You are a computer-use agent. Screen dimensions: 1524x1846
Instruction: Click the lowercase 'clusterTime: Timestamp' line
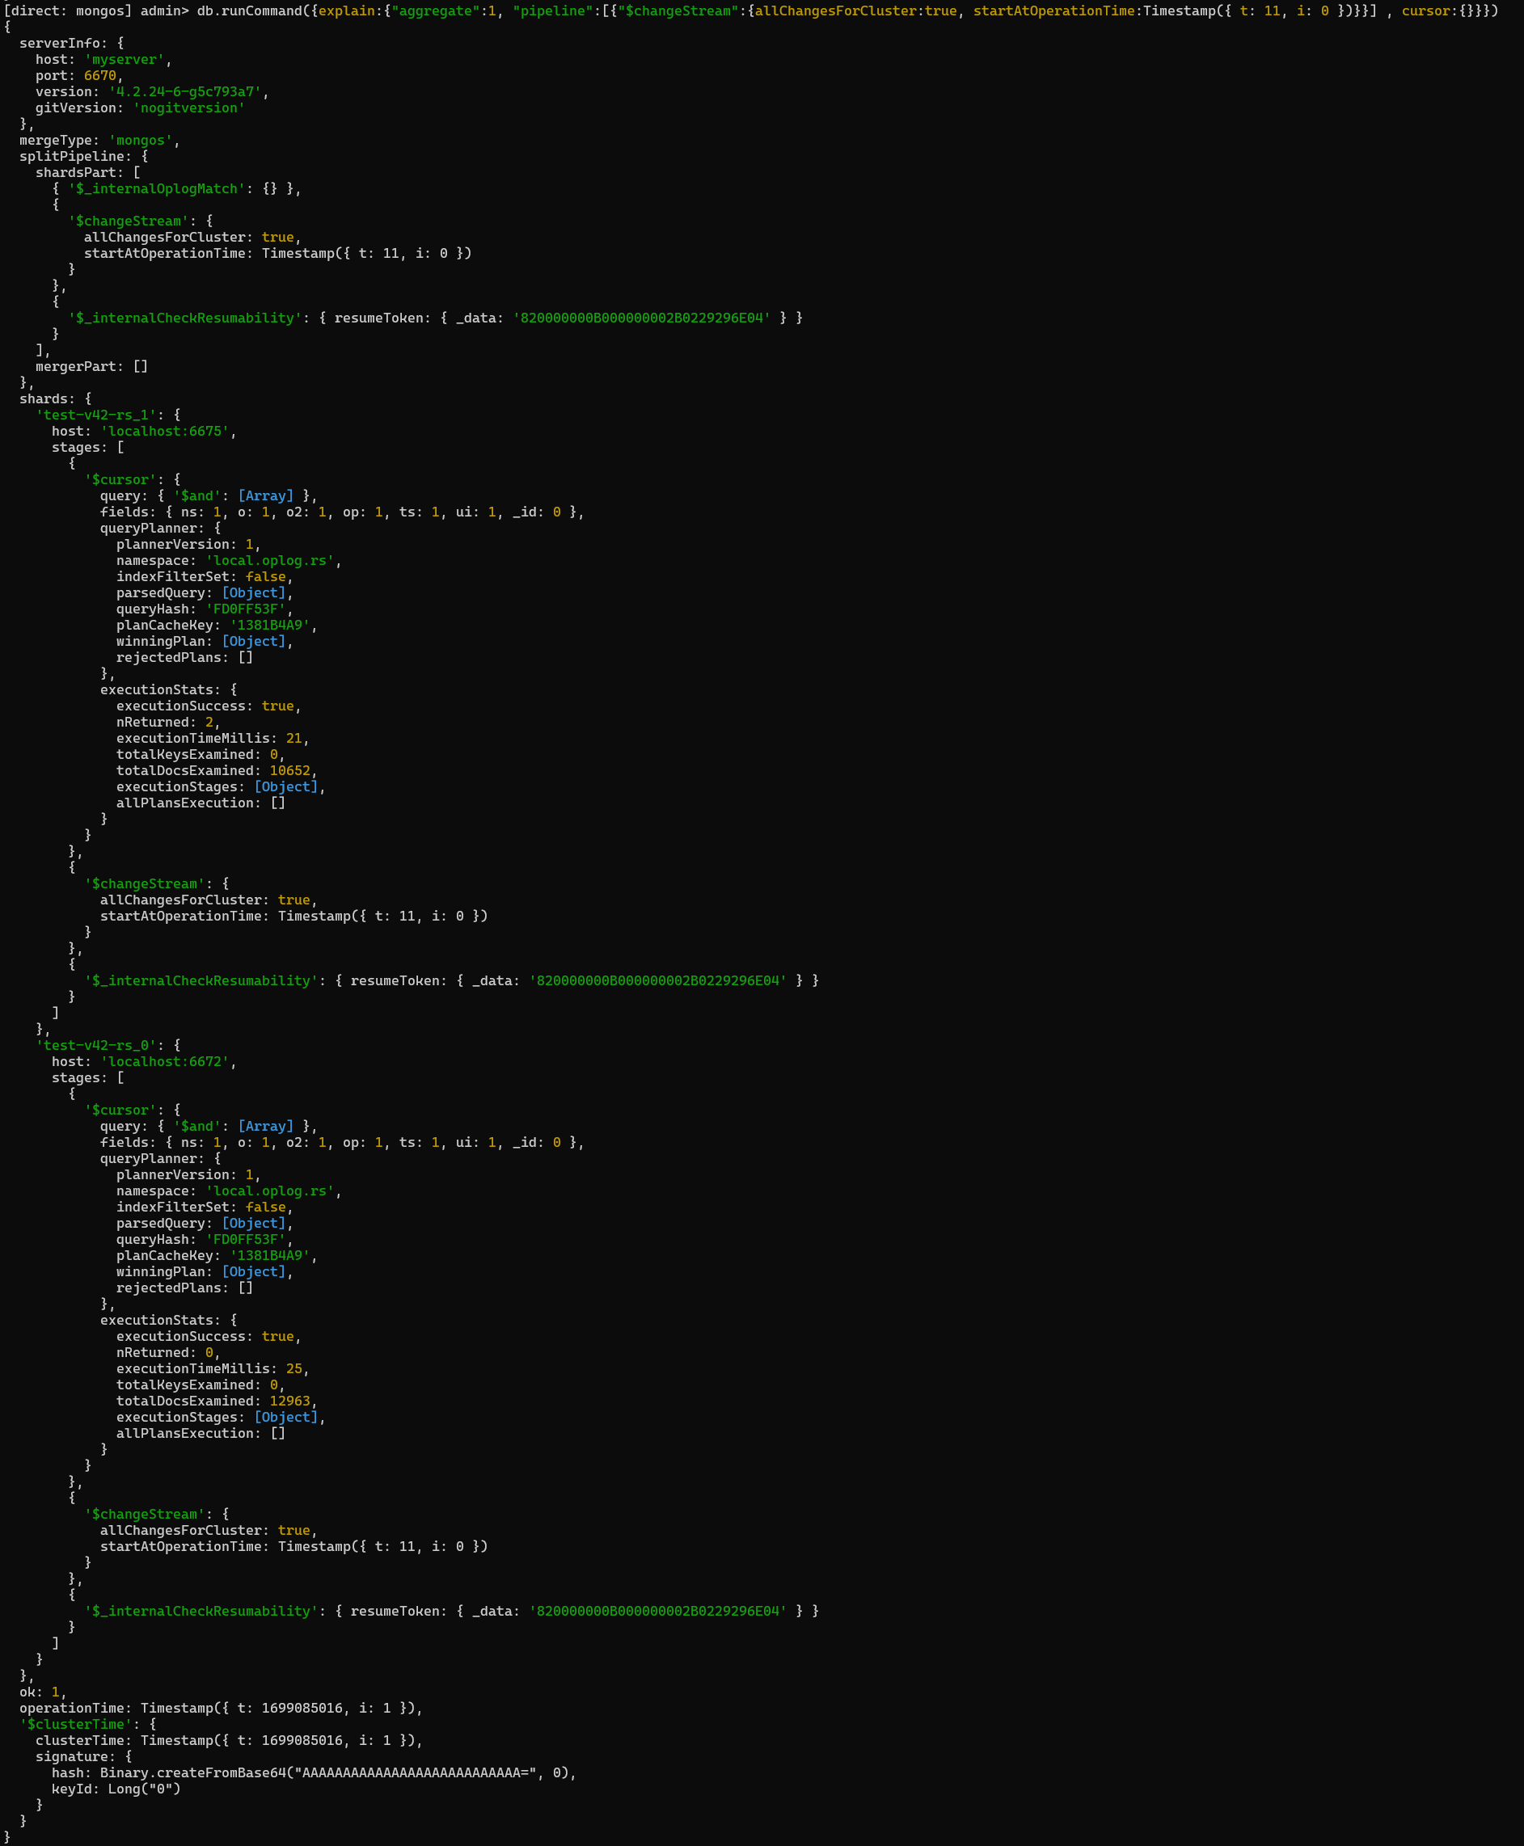(x=229, y=1741)
